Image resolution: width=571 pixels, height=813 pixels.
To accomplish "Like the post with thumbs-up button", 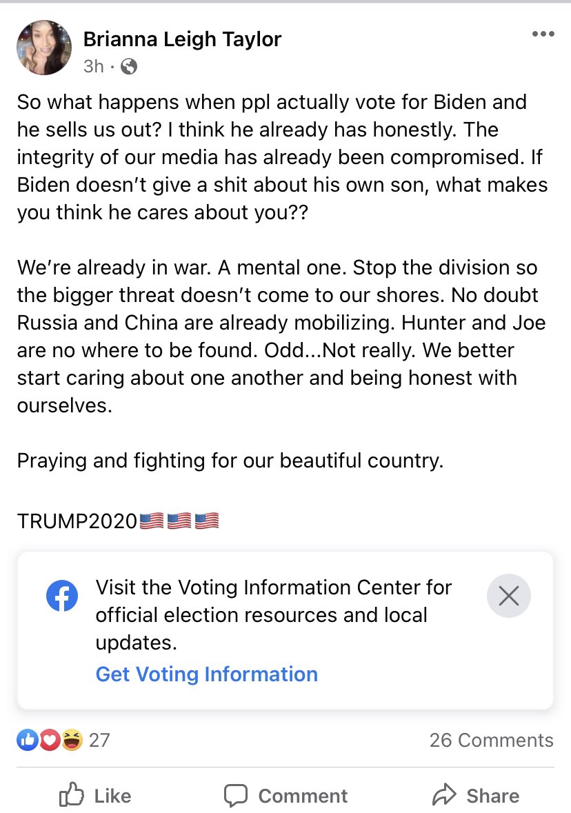I will click(x=95, y=795).
